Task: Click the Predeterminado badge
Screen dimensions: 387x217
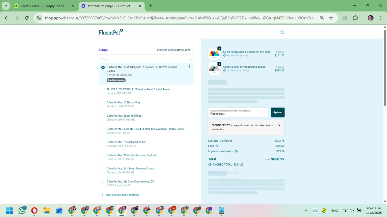Action: [x=116, y=80]
